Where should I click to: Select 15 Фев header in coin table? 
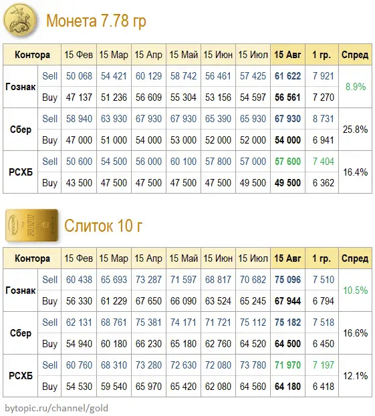pos(79,55)
